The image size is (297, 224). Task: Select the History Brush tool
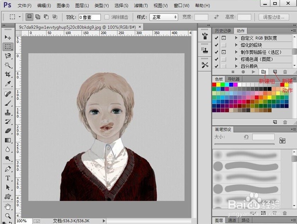point(8,122)
